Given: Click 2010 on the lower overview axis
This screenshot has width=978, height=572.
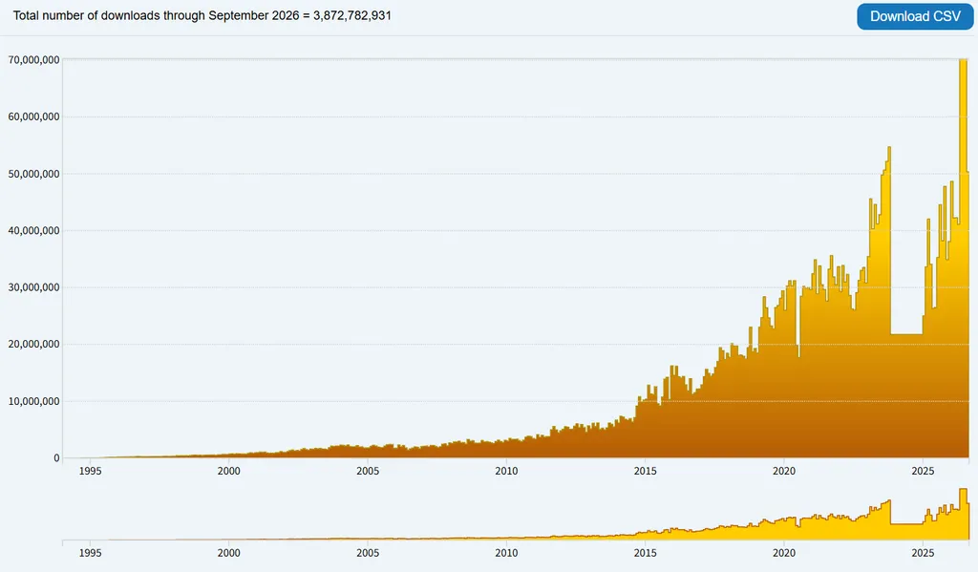Looking at the screenshot, I should pos(506,553).
